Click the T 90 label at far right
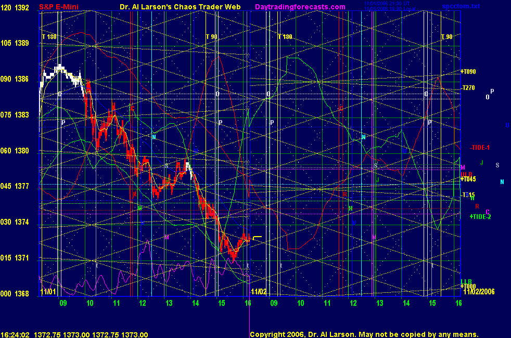This screenshot has width=511, height=338. [446, 37]
